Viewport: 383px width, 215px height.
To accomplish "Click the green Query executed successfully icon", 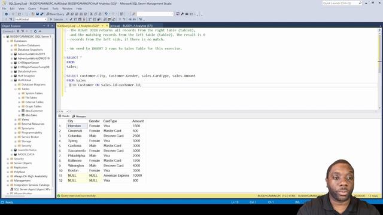I will click(59, 196).
